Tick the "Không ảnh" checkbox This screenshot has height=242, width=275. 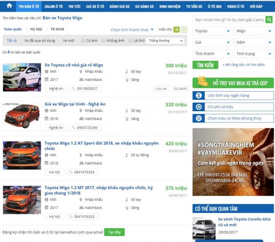[104, 40]
